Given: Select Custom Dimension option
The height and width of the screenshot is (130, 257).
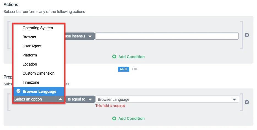Looking at the screenshot, I should 39,73.
